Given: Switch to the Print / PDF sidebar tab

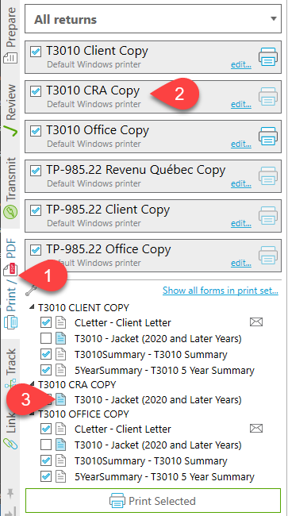Looking at the screenshot, I should tap(10, 283).
